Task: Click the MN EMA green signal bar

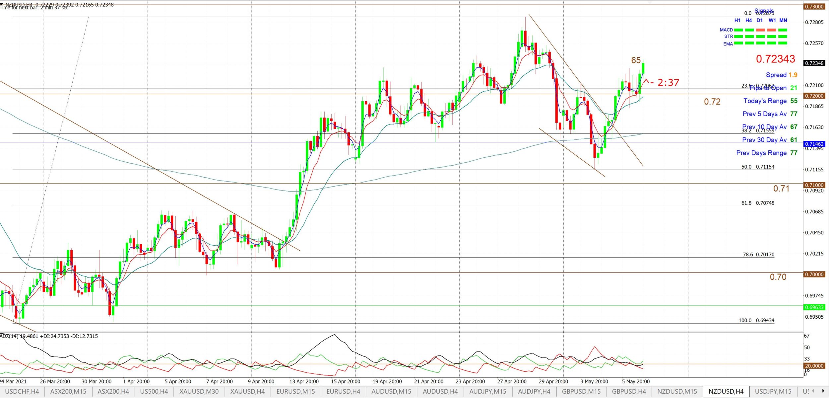Action: (783, 43)
